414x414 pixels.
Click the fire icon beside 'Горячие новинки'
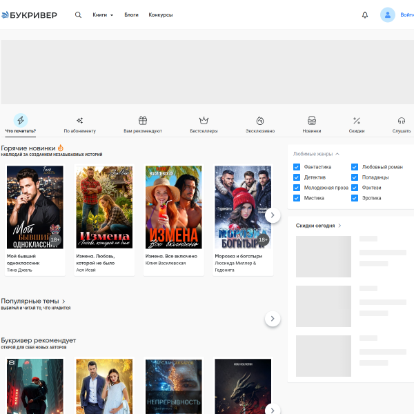click(x=61, y=148)
